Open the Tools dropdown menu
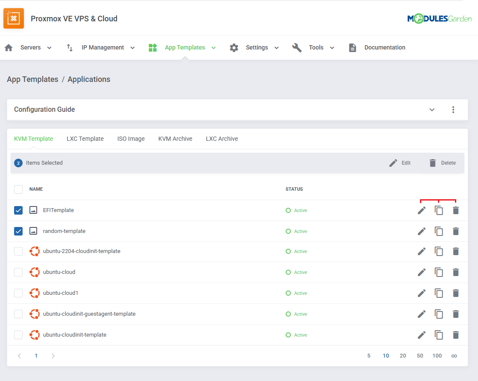Screen dimensions: 478x381 point(332,48)
